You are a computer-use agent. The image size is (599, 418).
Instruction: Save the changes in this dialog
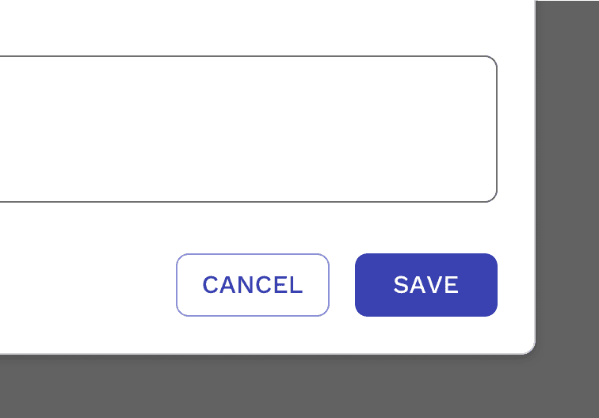[x=425, y=285]
